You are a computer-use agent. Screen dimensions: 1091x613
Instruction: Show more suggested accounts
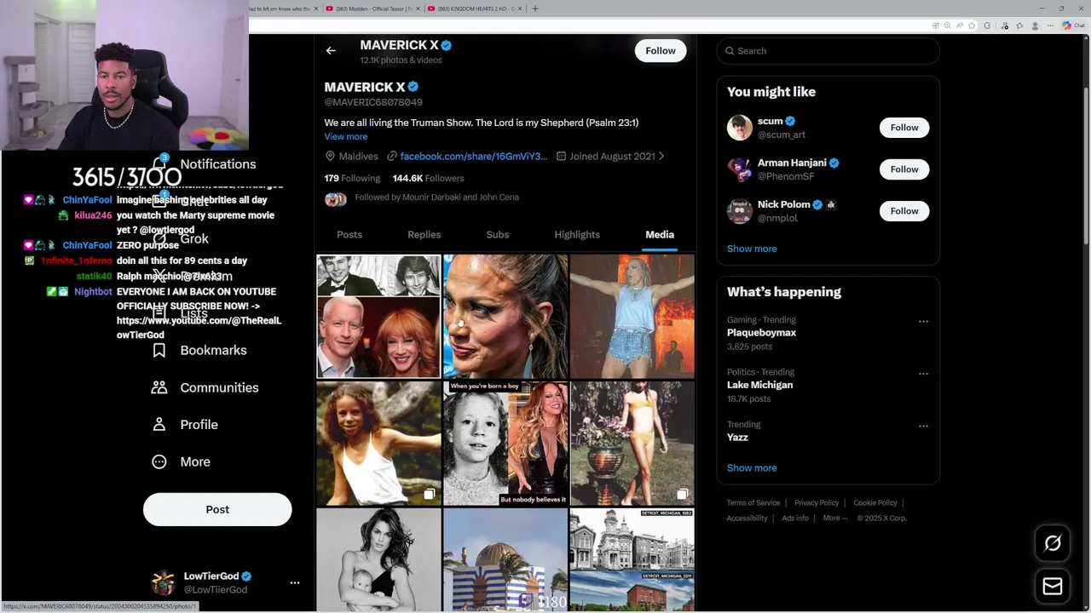(752, 249)
